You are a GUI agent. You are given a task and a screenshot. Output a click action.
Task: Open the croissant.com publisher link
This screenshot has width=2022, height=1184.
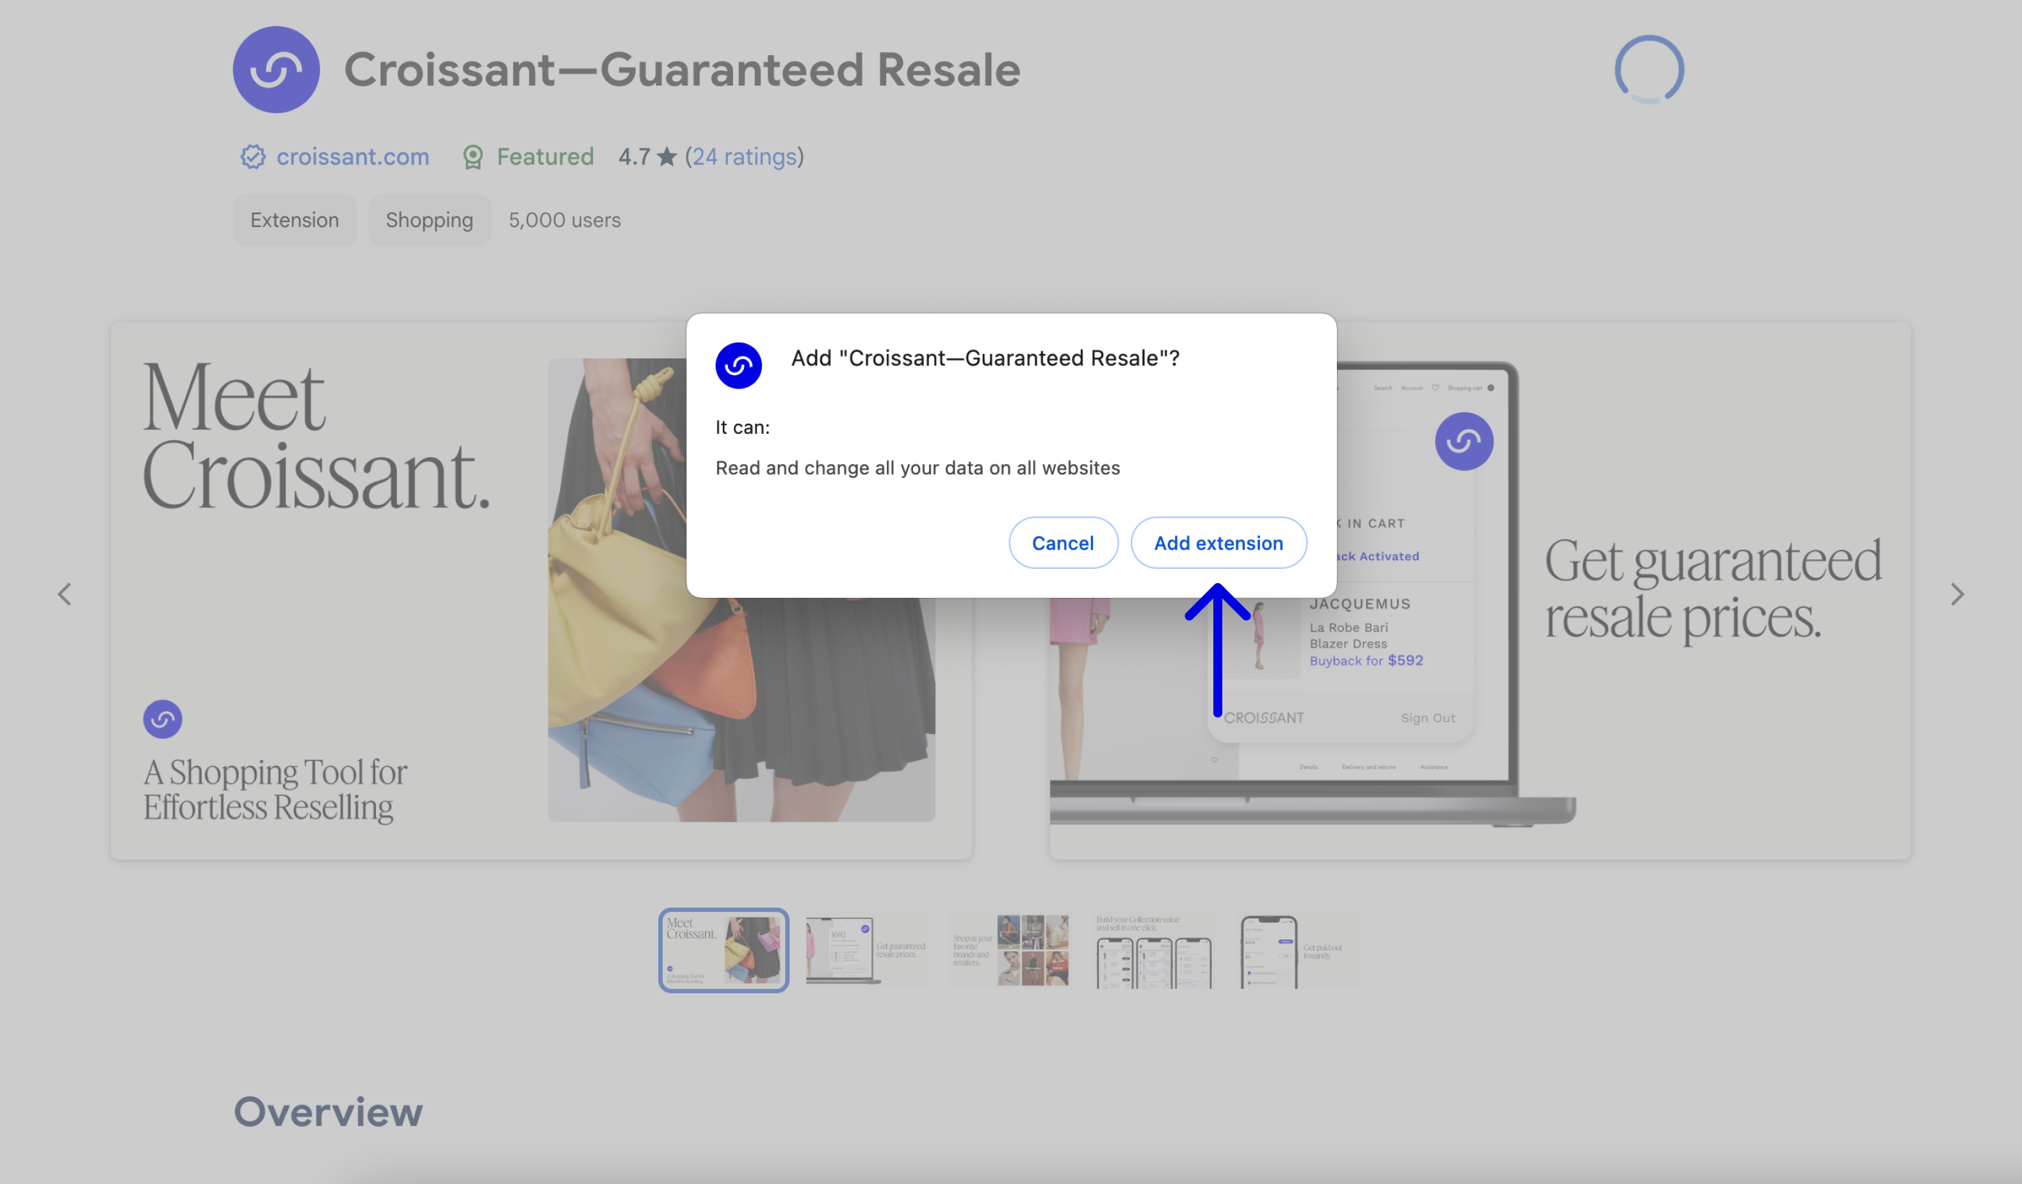(352, 156)
